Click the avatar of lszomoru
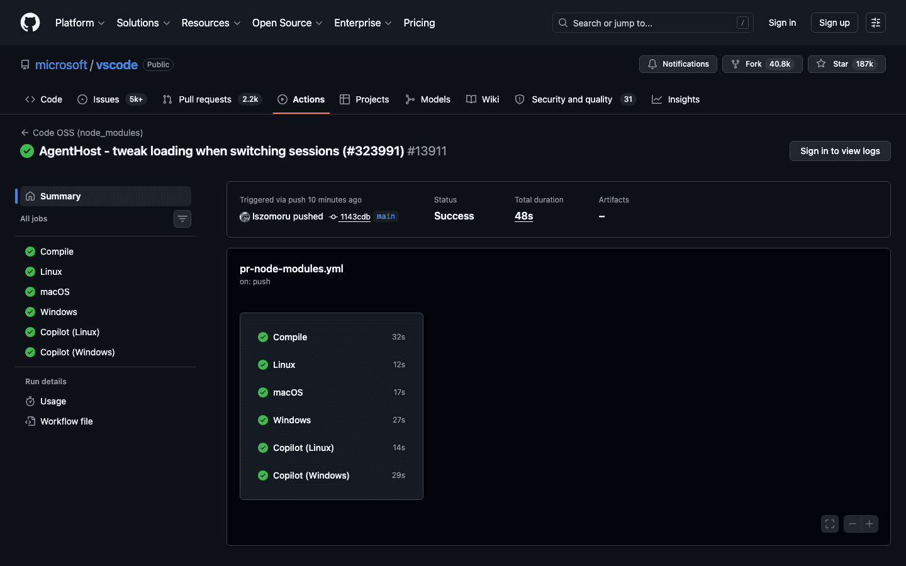This screenshot has height=566, width=906. (245, 217)
